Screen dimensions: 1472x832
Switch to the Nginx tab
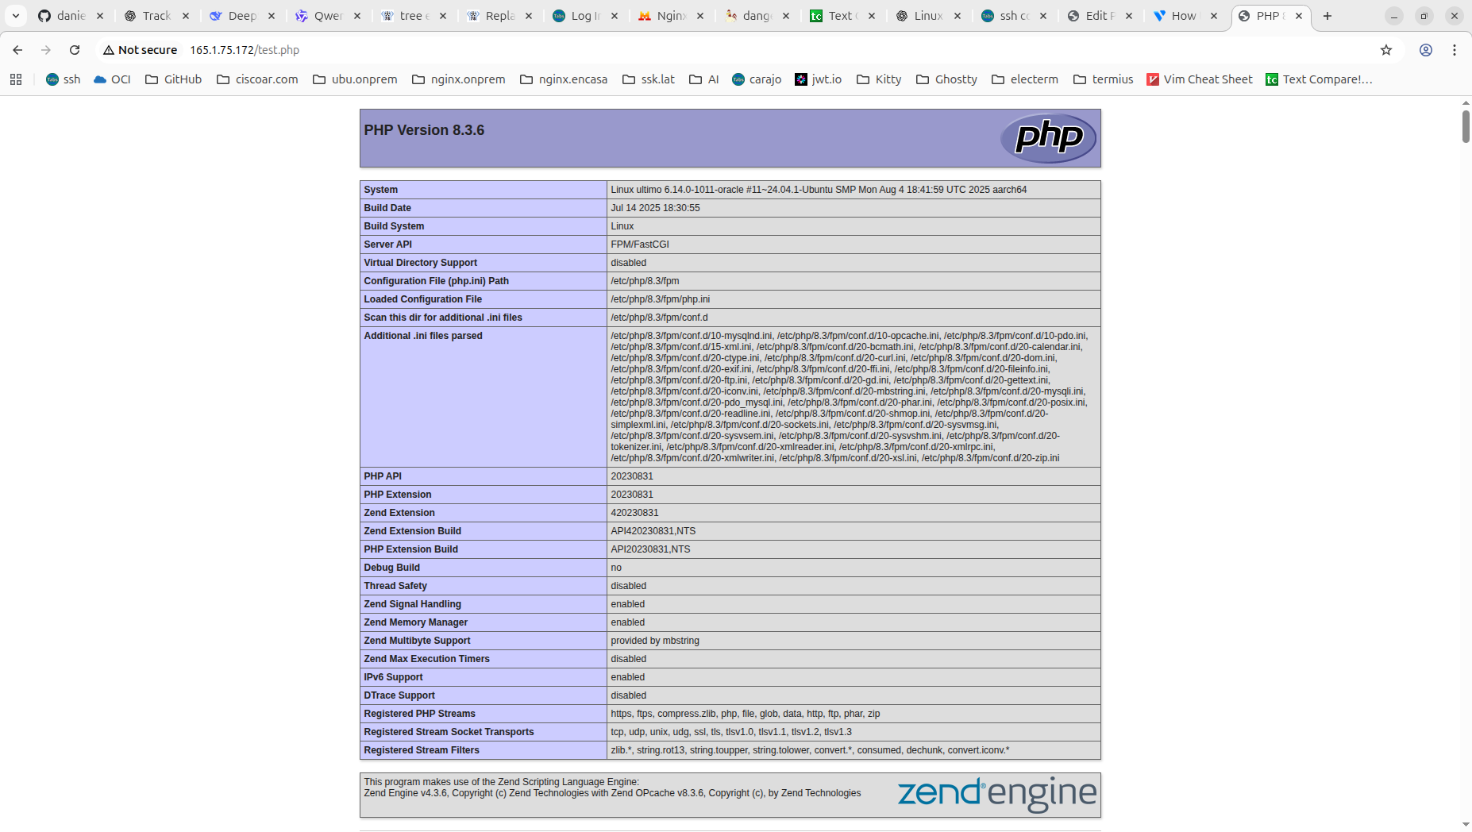663,16
